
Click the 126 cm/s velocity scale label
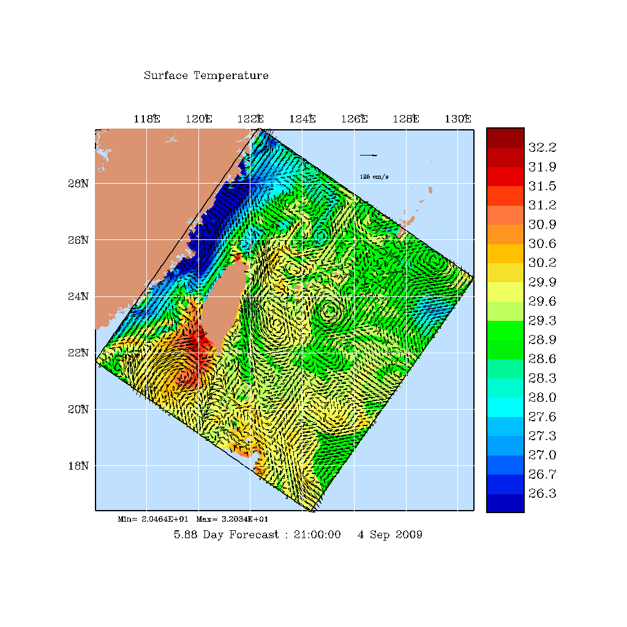click(374, 177)
